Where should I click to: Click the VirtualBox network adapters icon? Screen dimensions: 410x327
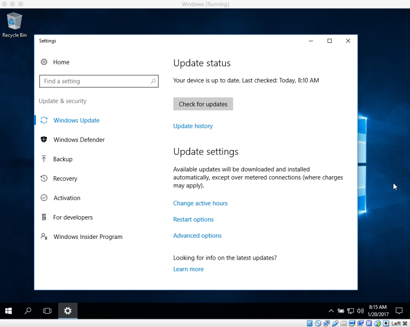click(x=327, y=323)
